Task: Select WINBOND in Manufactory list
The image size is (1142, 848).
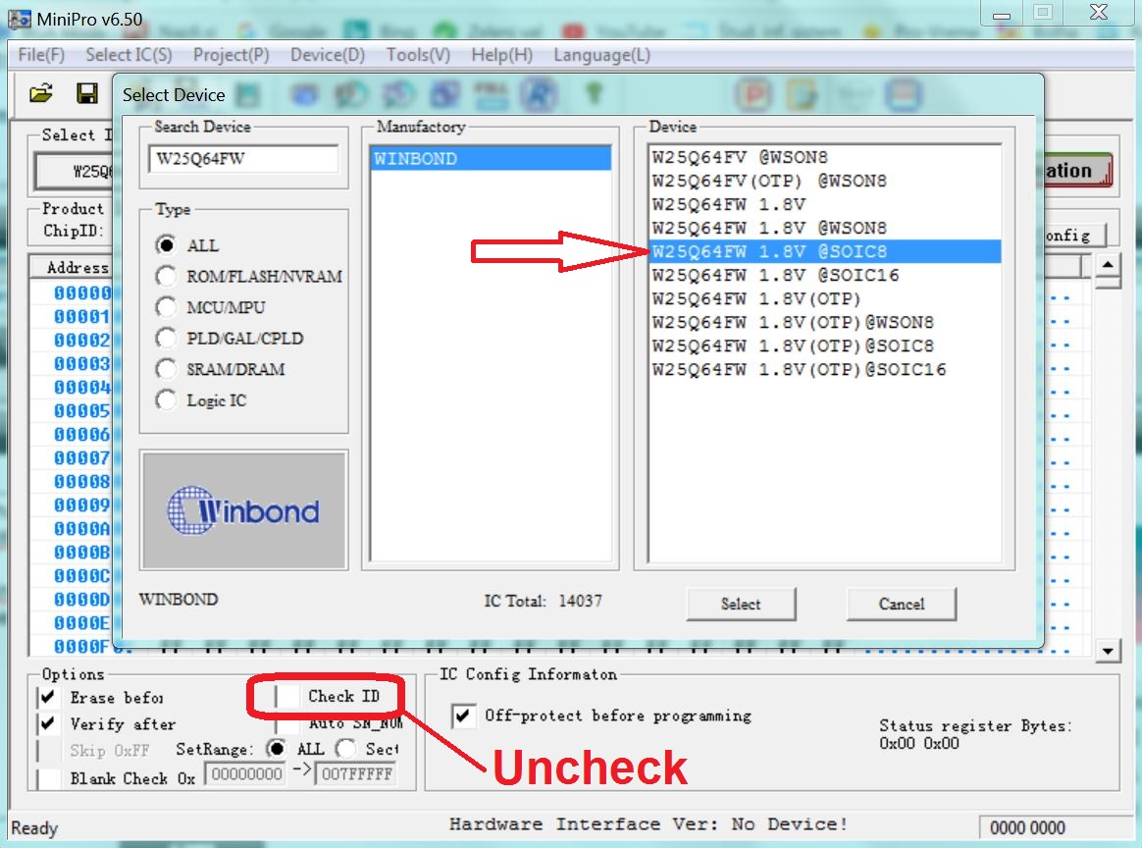Action: coord(491,158)
